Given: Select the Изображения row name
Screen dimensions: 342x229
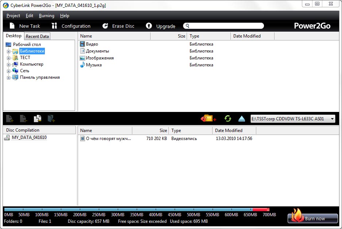Looking at the screenshot, I should click(100, 58).
